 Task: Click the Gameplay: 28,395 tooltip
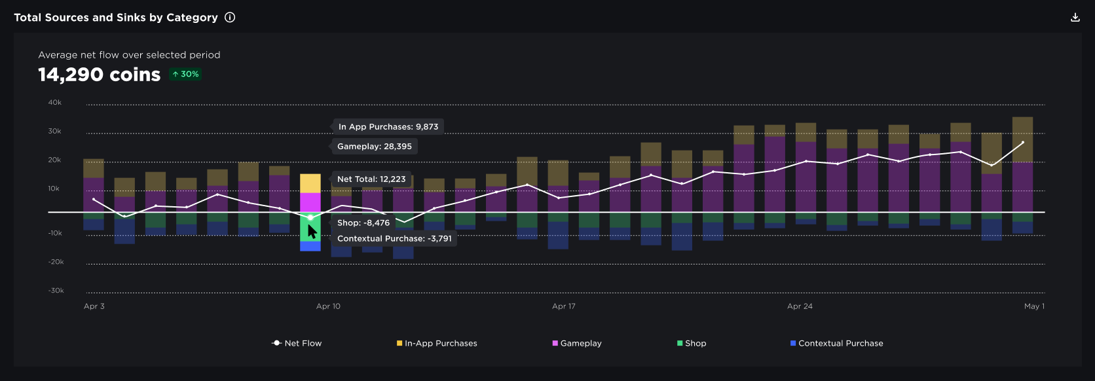tap(375, 146)
